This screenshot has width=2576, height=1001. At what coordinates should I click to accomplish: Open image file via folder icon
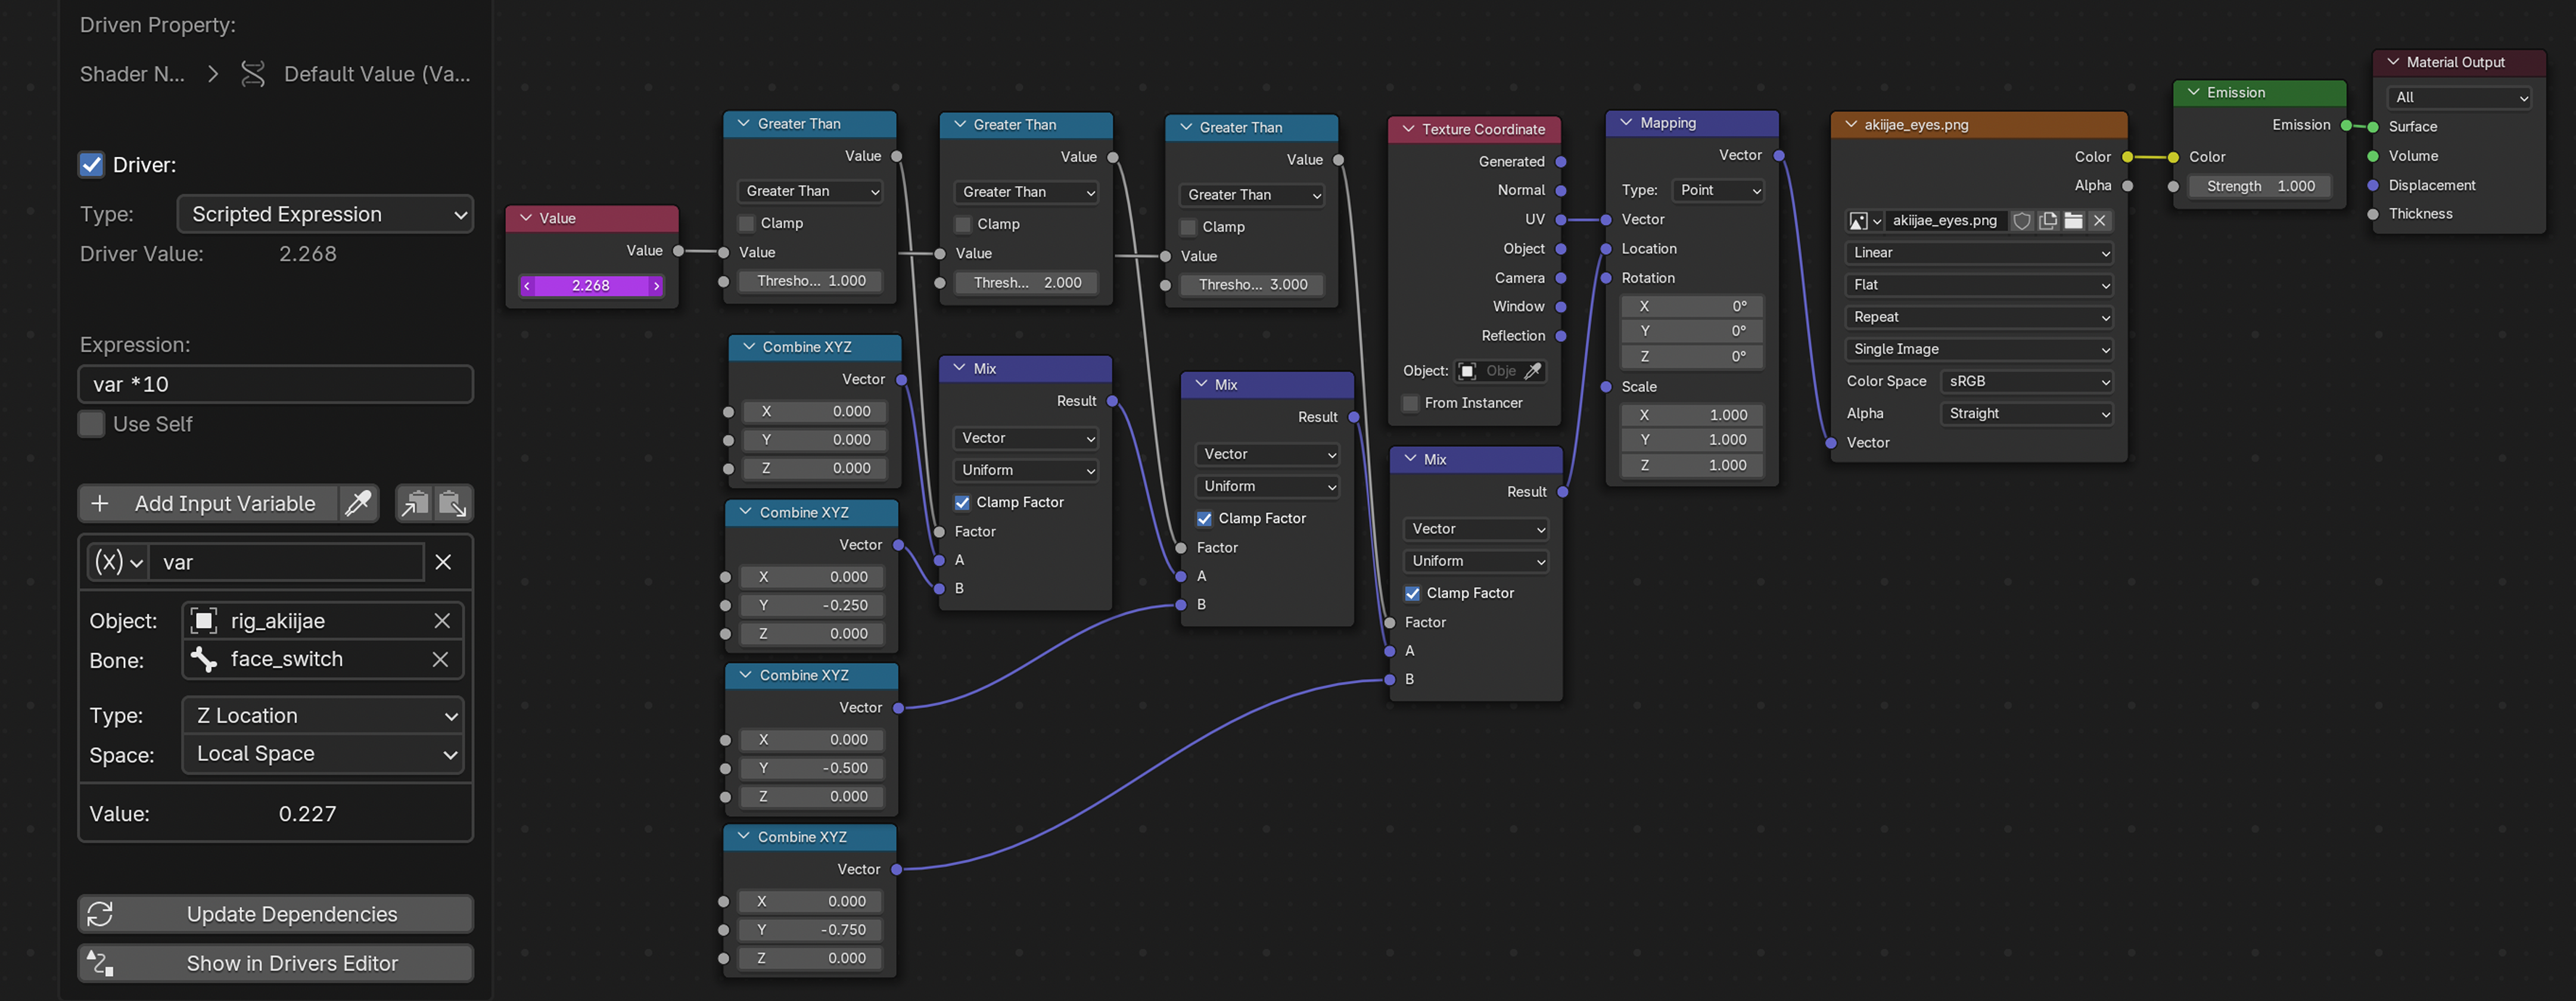point(2074,221)
